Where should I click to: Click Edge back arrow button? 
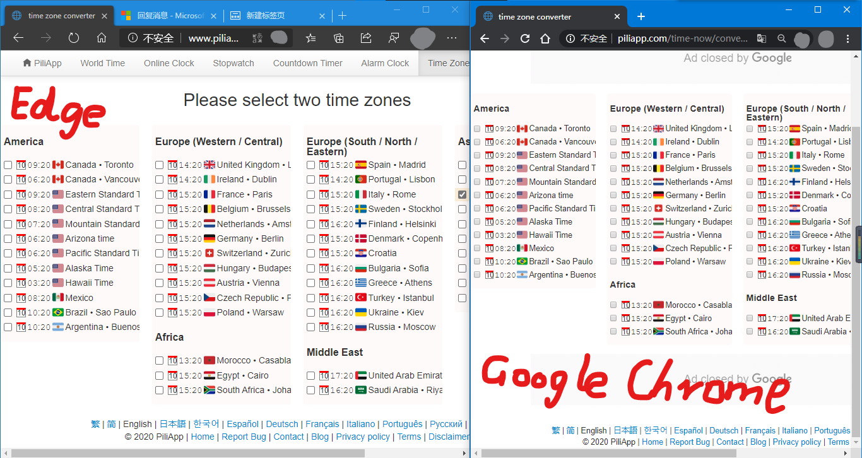click(18, 38)
